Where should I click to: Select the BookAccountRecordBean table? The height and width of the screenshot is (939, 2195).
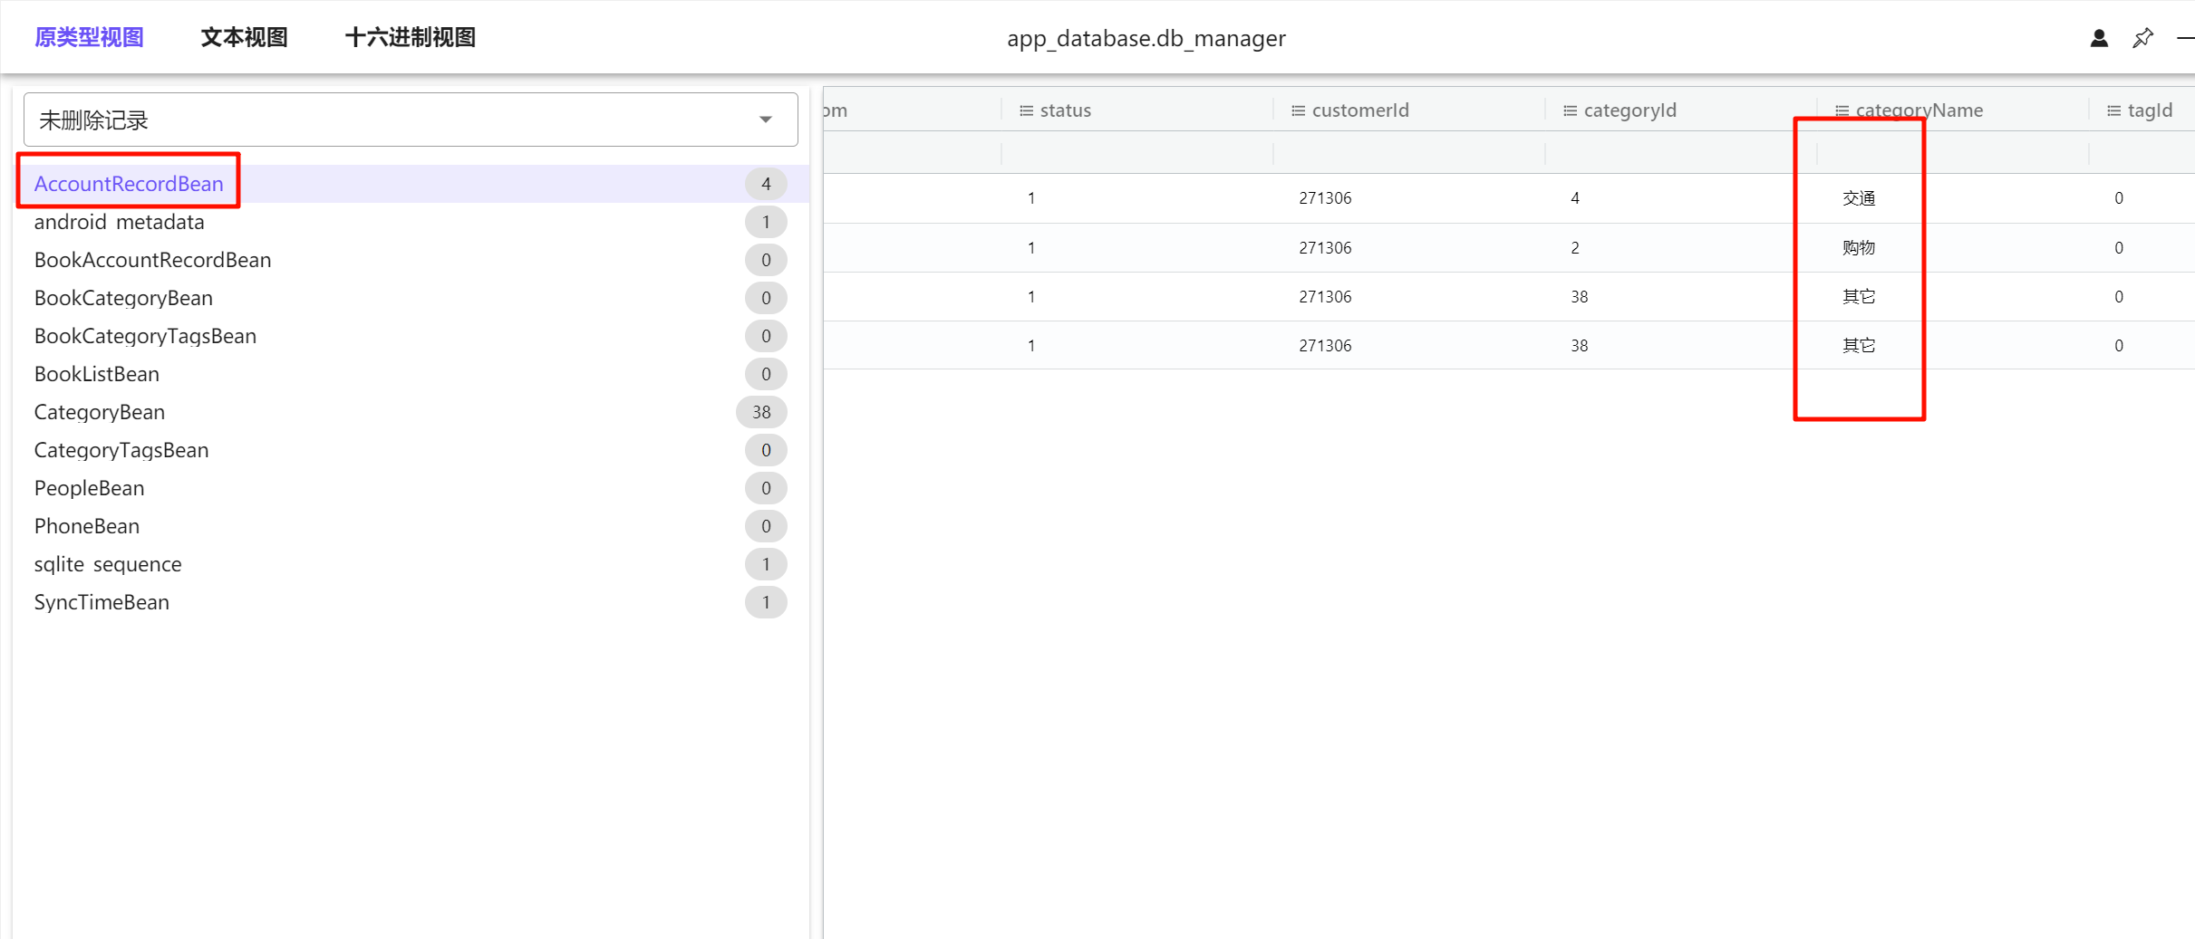click(152, 260)
